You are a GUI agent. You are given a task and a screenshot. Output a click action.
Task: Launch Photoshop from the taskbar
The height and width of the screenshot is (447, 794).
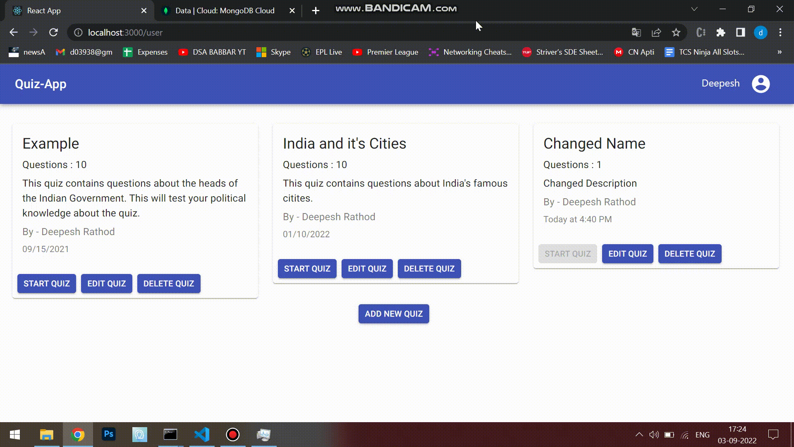[108, 435]
